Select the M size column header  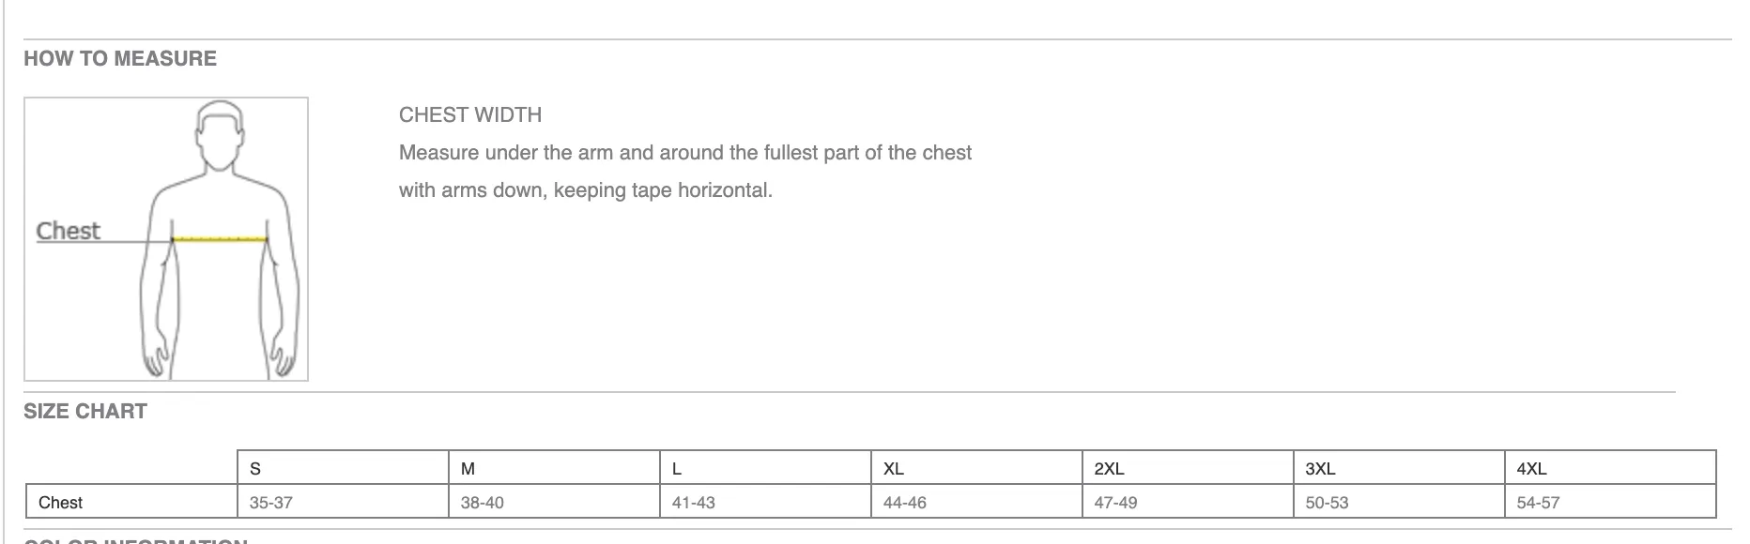[x=554, y=468]
